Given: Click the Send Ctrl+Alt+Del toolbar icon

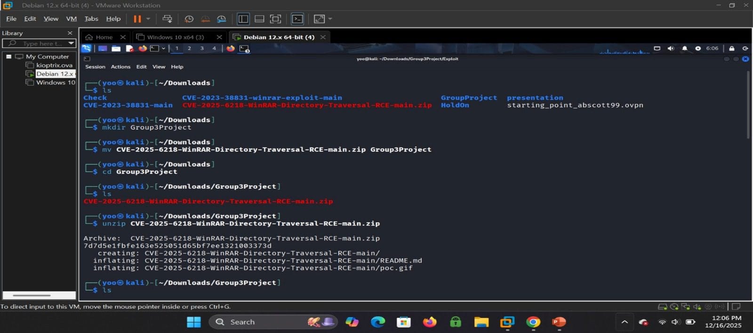Looking at the screenshot, I should (167, 19).
